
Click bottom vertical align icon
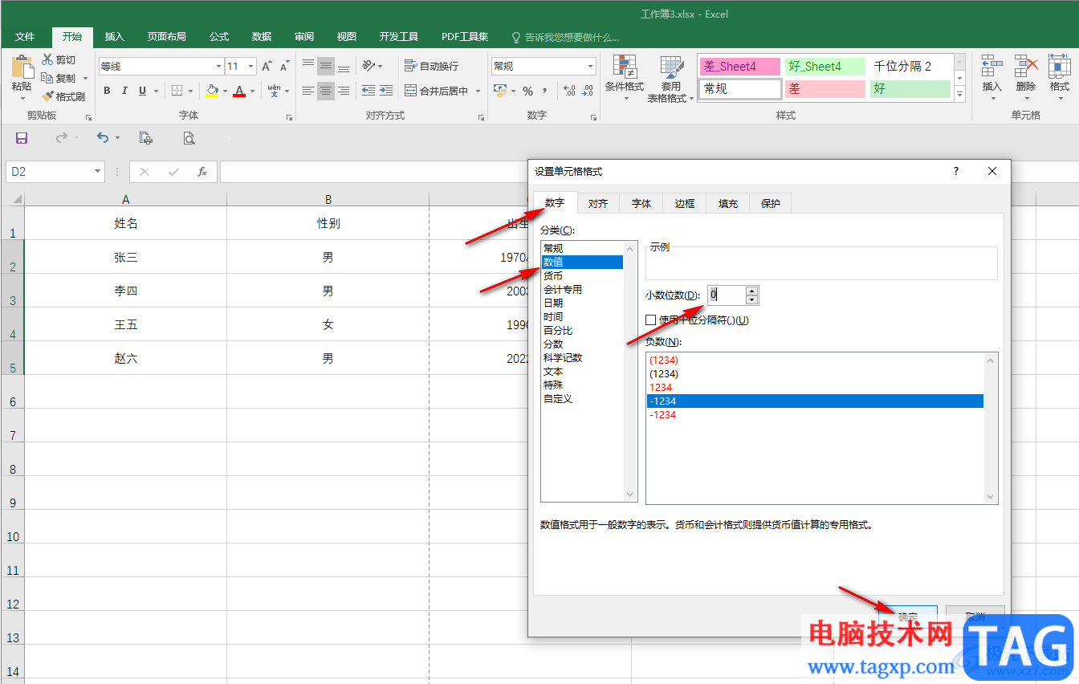point(344,67)
